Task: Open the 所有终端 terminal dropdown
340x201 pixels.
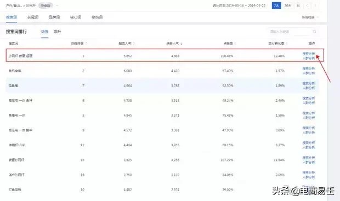Action: (310, 18)
